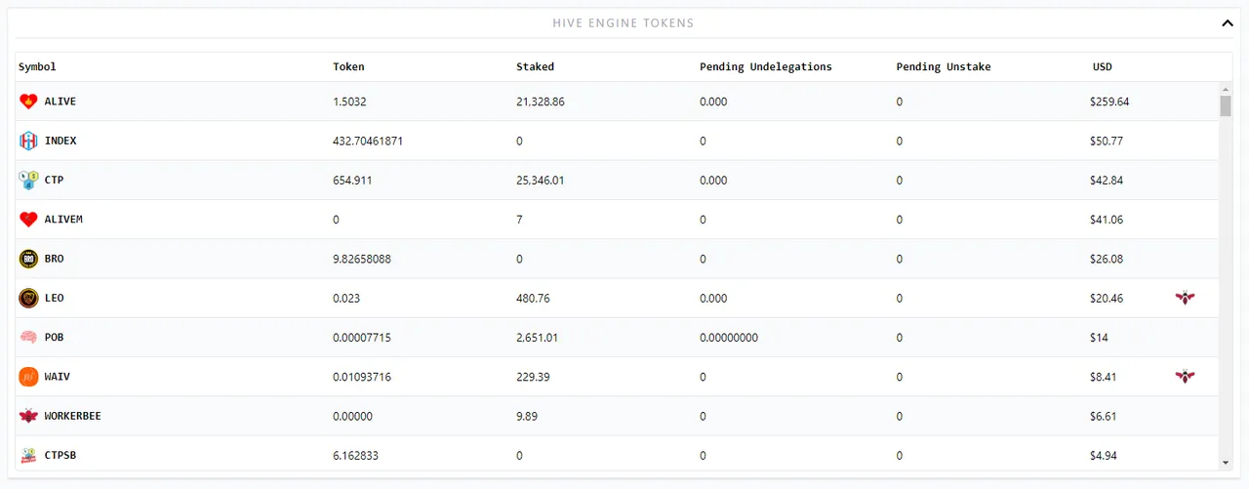Click the ALIVE token heart icon
Viewport: 1249px width, 489px height.
[x=28, y=102]
